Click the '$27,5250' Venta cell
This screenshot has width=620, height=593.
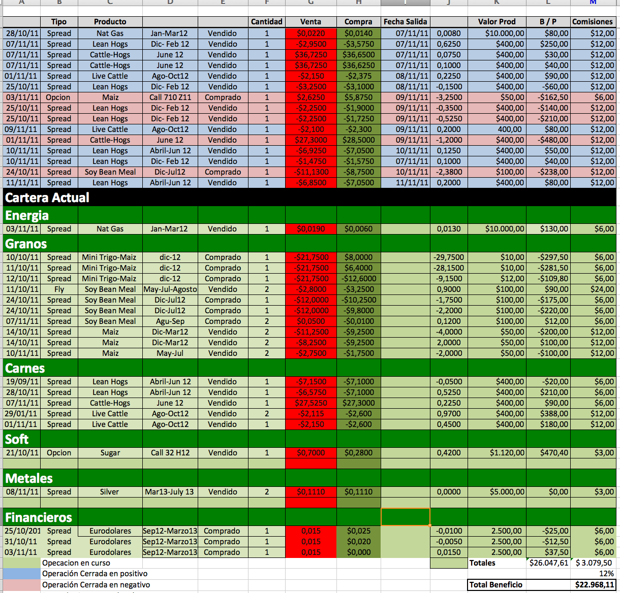311,403
